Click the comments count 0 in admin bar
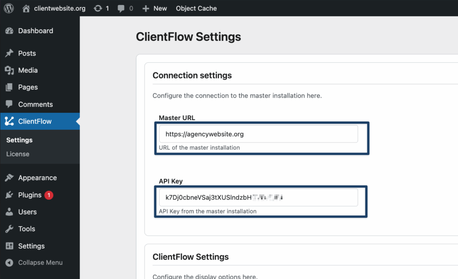 131,9
